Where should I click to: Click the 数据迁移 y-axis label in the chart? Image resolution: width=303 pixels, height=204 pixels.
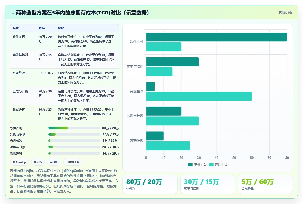(x=137, y=141)
